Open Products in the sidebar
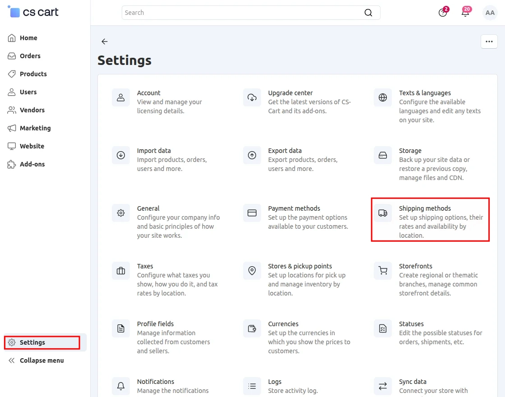The width and height of the screenshot is (505, 397). (45, 74)
